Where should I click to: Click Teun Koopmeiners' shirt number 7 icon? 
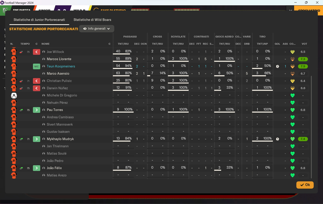(x=14, y=66)
